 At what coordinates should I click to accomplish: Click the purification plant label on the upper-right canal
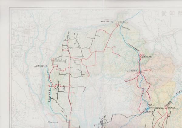point(147,56)
